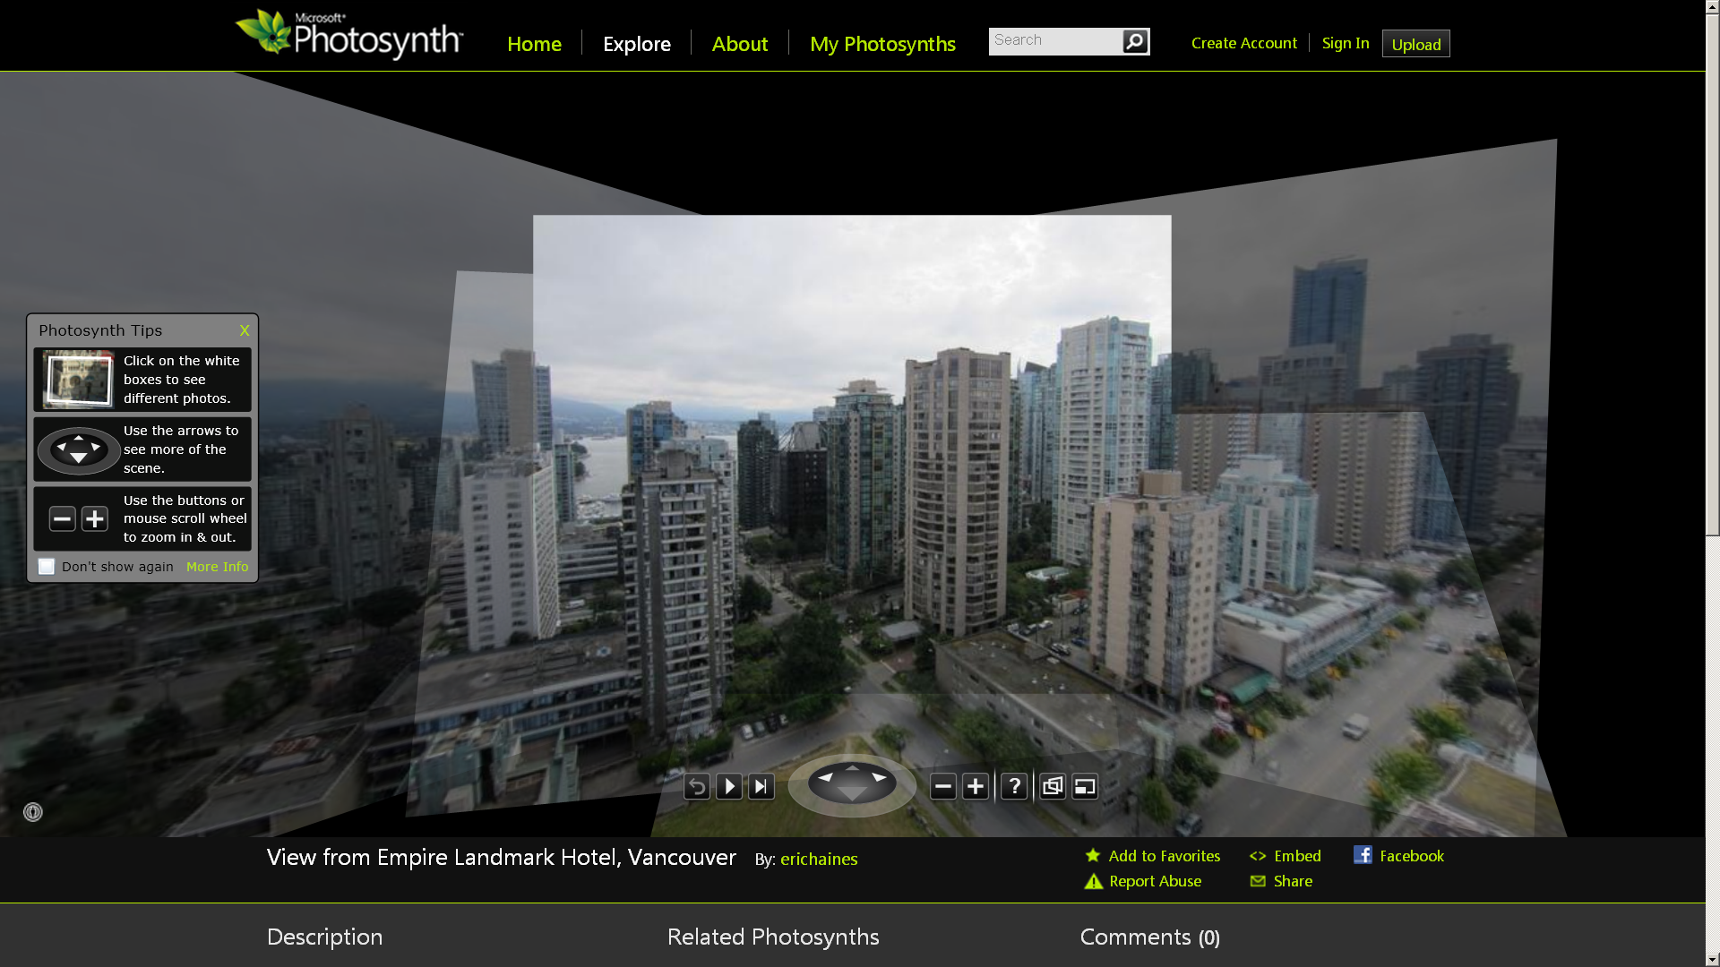Click the Share envelope icon
This screenshot has width=1720, height=967.
pos(1258,881)
